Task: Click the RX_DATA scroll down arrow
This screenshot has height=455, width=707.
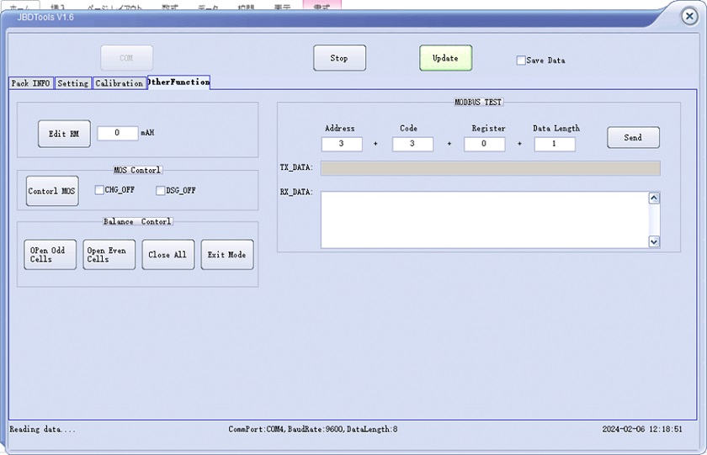Action: [654, 242]
